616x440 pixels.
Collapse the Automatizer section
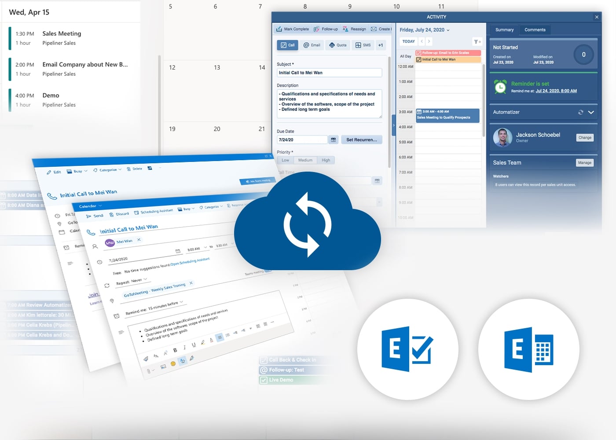point(591,112)
